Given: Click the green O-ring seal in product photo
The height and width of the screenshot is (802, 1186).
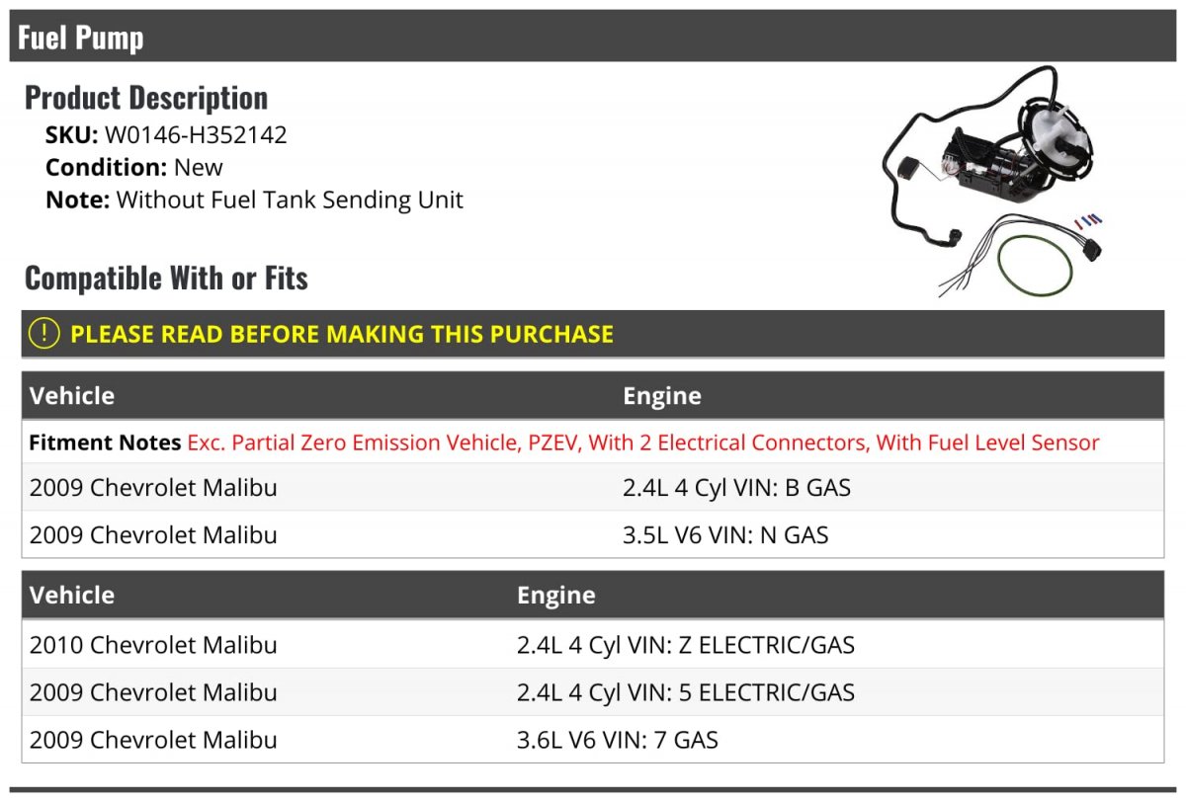Looking at the screenshot, I should click(x=1035, y=263).
